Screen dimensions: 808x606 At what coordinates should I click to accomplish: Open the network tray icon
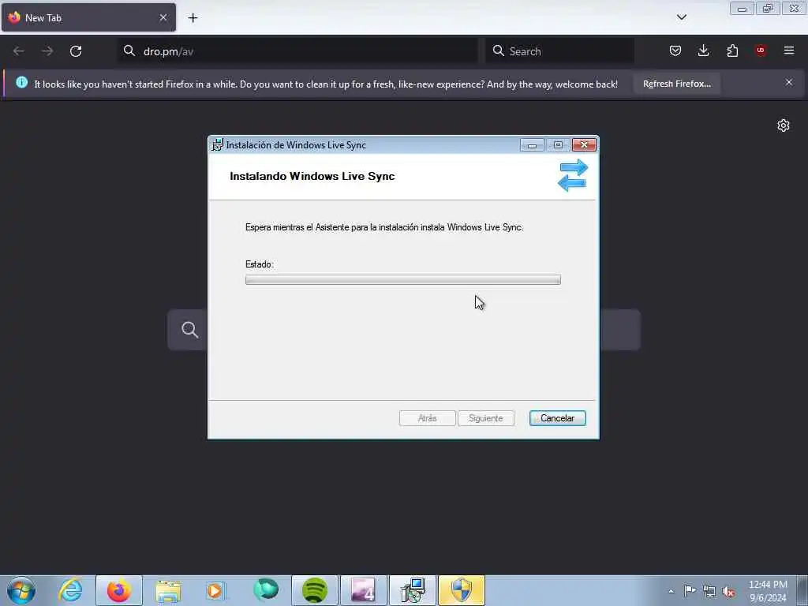(709, 592)
